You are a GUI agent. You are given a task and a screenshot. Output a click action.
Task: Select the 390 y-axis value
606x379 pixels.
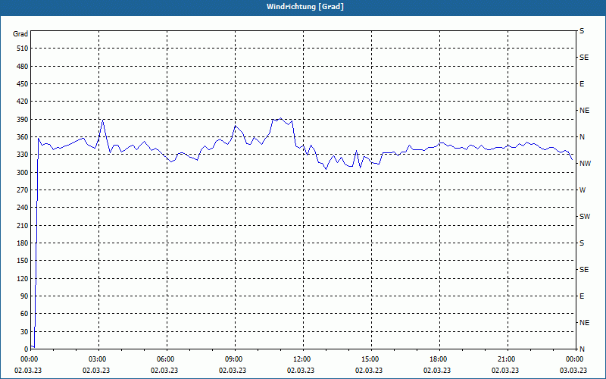(x=23, y=120)
